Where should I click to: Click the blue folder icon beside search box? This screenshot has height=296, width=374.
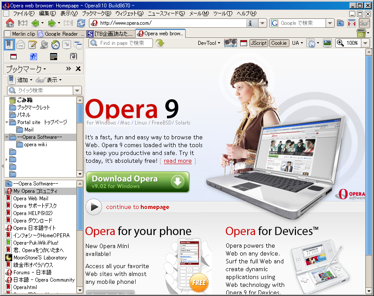[x=340, y=23]
